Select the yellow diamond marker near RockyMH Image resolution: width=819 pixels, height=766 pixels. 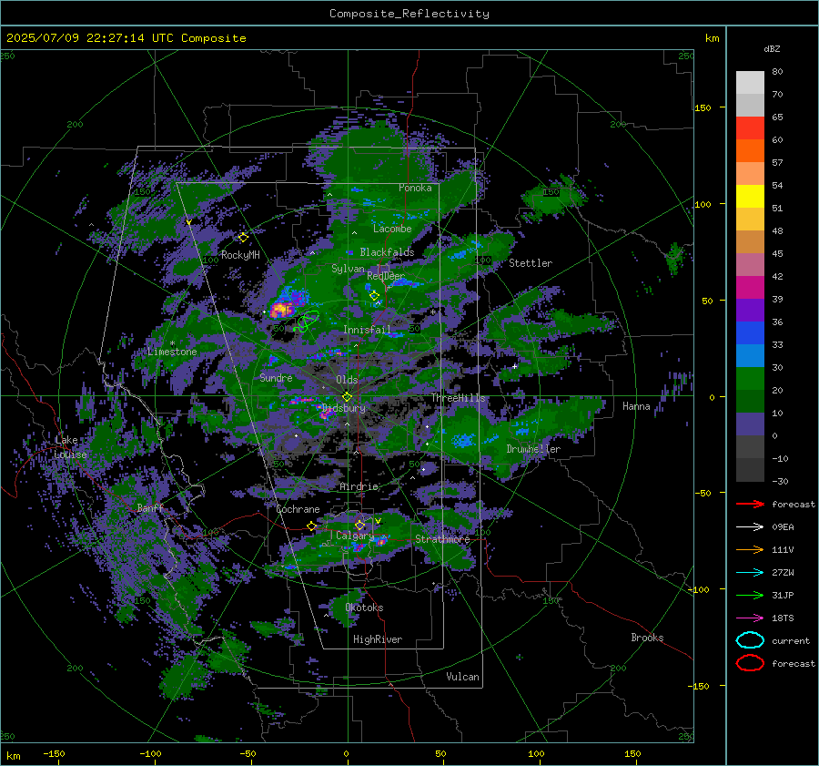point(243,238)
